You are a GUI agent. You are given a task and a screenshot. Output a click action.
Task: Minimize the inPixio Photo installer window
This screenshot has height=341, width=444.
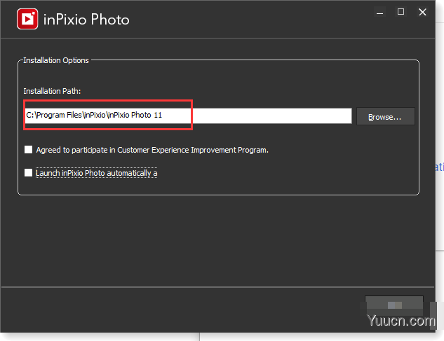tap(379, 13)
